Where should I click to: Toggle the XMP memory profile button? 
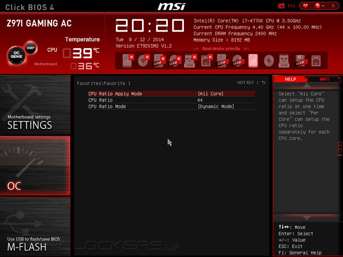[31, 48]
